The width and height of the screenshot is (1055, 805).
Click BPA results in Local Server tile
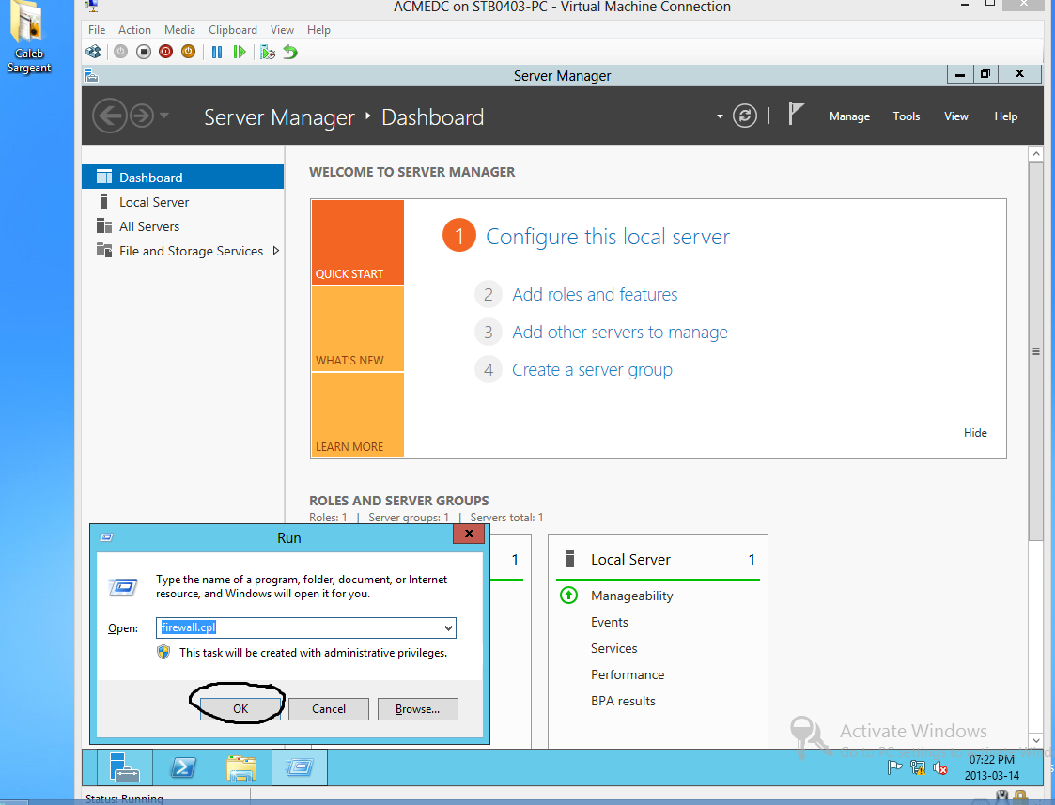click(623, 701)
